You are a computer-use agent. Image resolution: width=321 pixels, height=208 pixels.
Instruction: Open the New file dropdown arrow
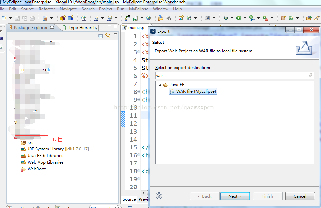pos(10,18)
